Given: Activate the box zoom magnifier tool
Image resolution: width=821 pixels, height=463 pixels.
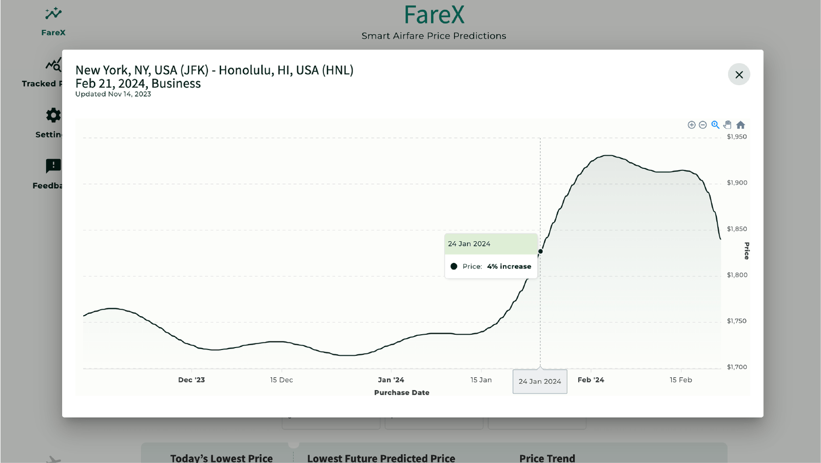Looking at the screenshot, I should pos(715,125).
